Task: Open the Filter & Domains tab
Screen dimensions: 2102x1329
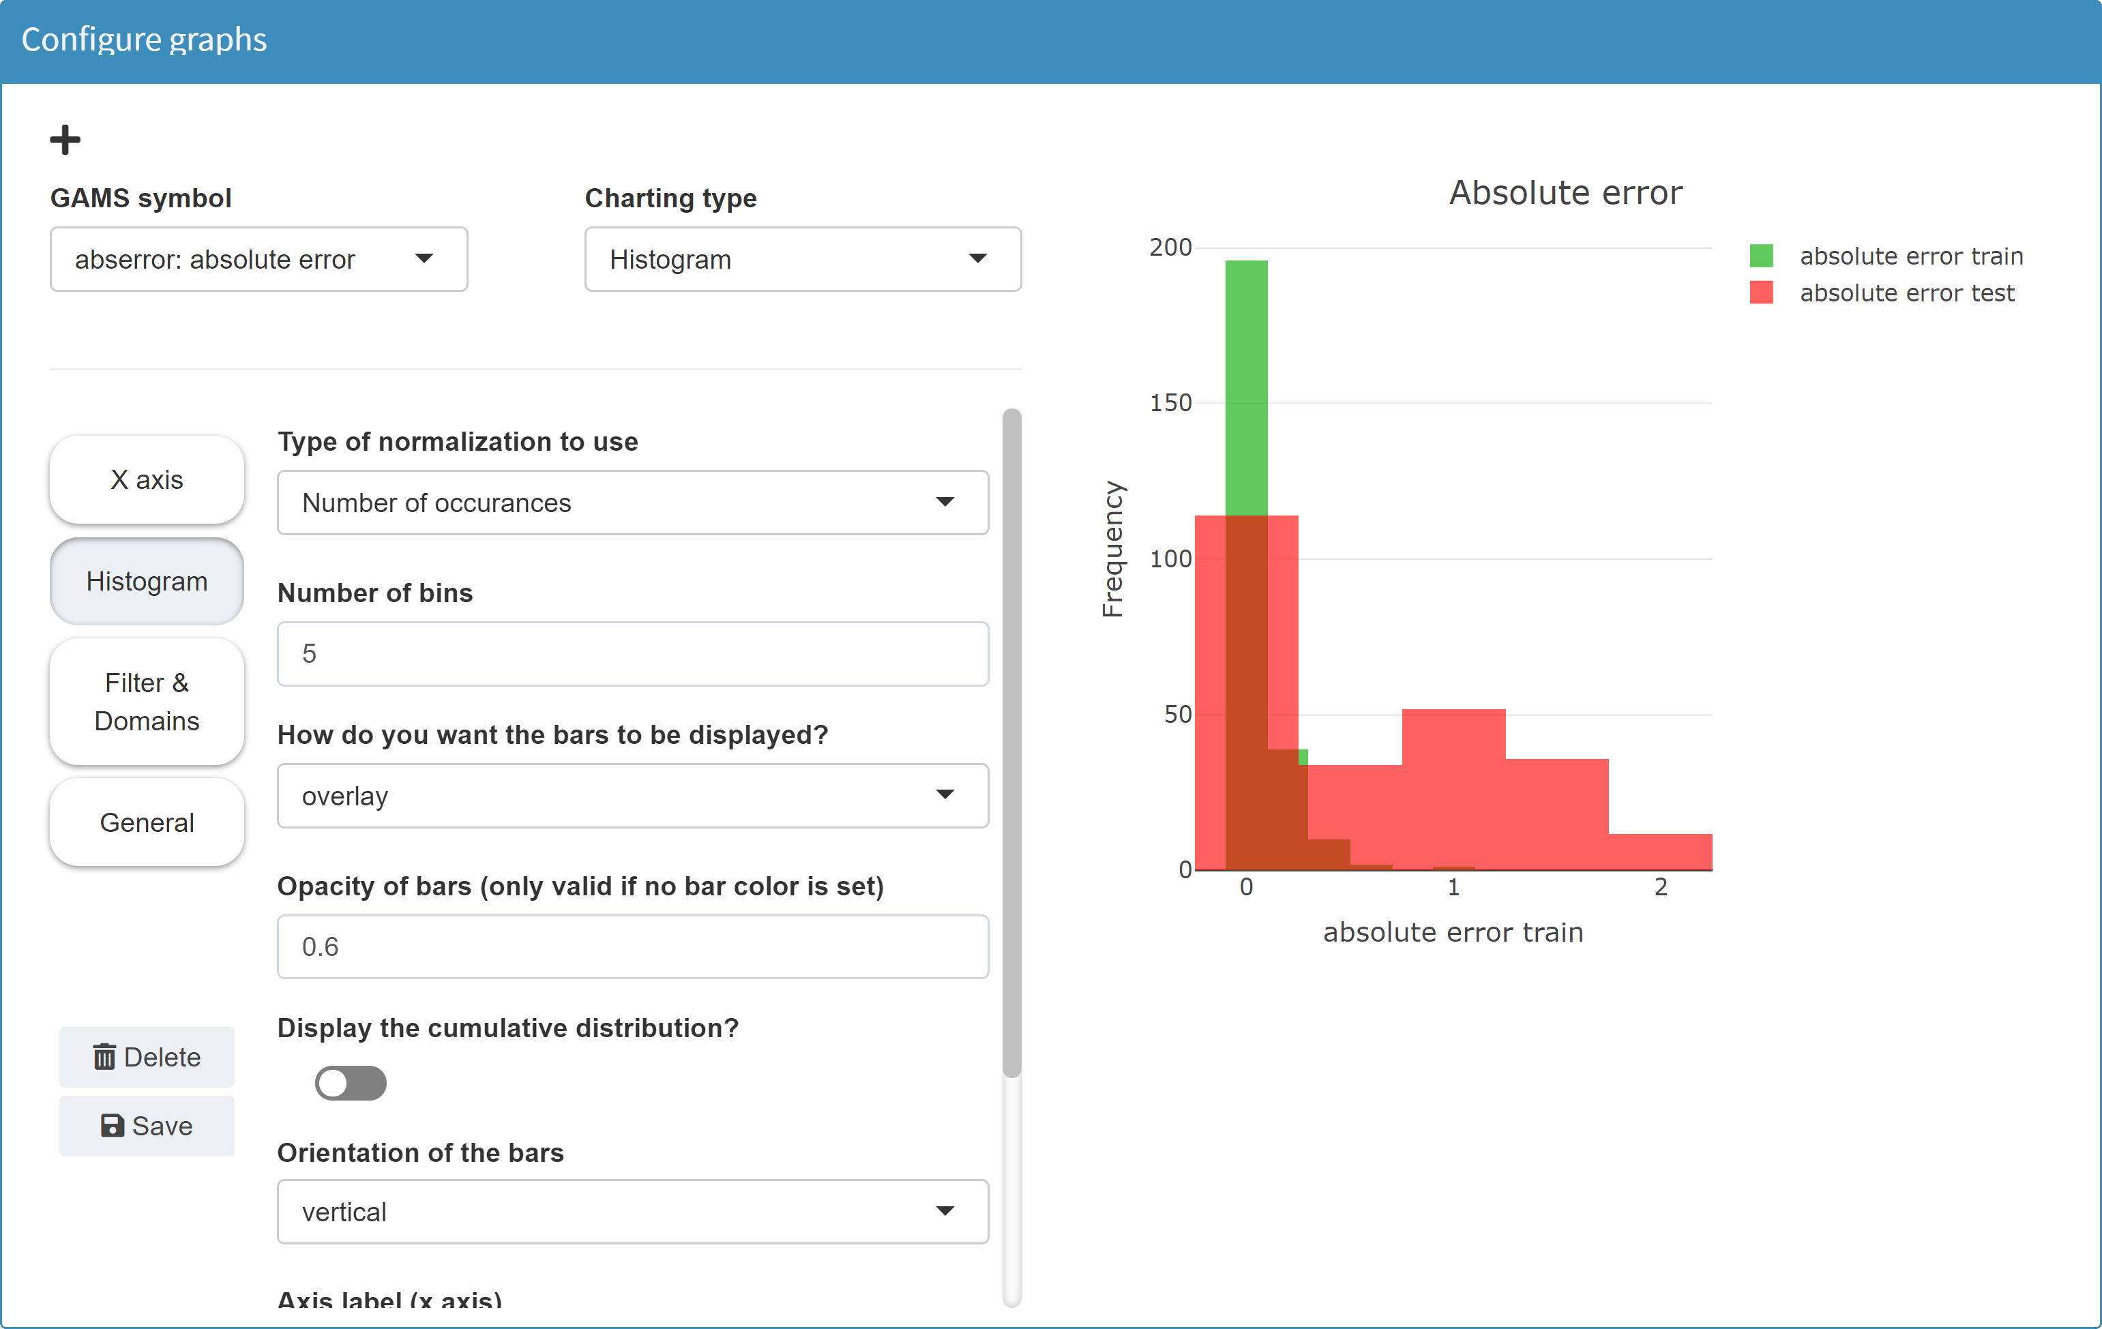Action: coord(147,702)
